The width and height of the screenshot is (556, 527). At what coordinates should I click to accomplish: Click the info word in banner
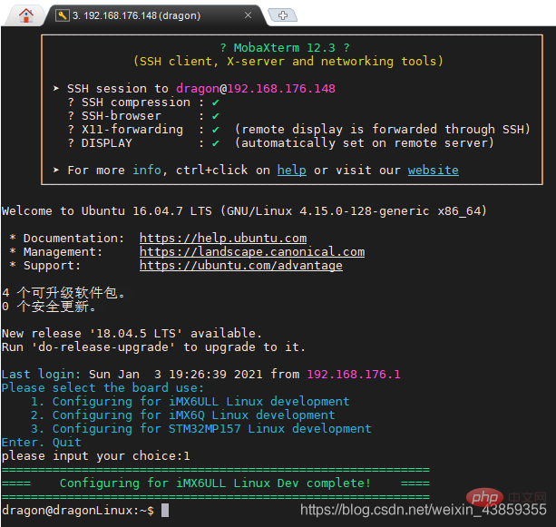(x=146, y=171)
